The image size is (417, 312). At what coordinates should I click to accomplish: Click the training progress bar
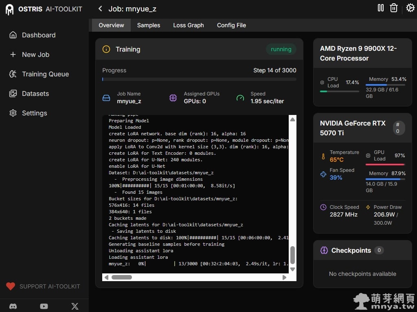click(x=199, y=79)
